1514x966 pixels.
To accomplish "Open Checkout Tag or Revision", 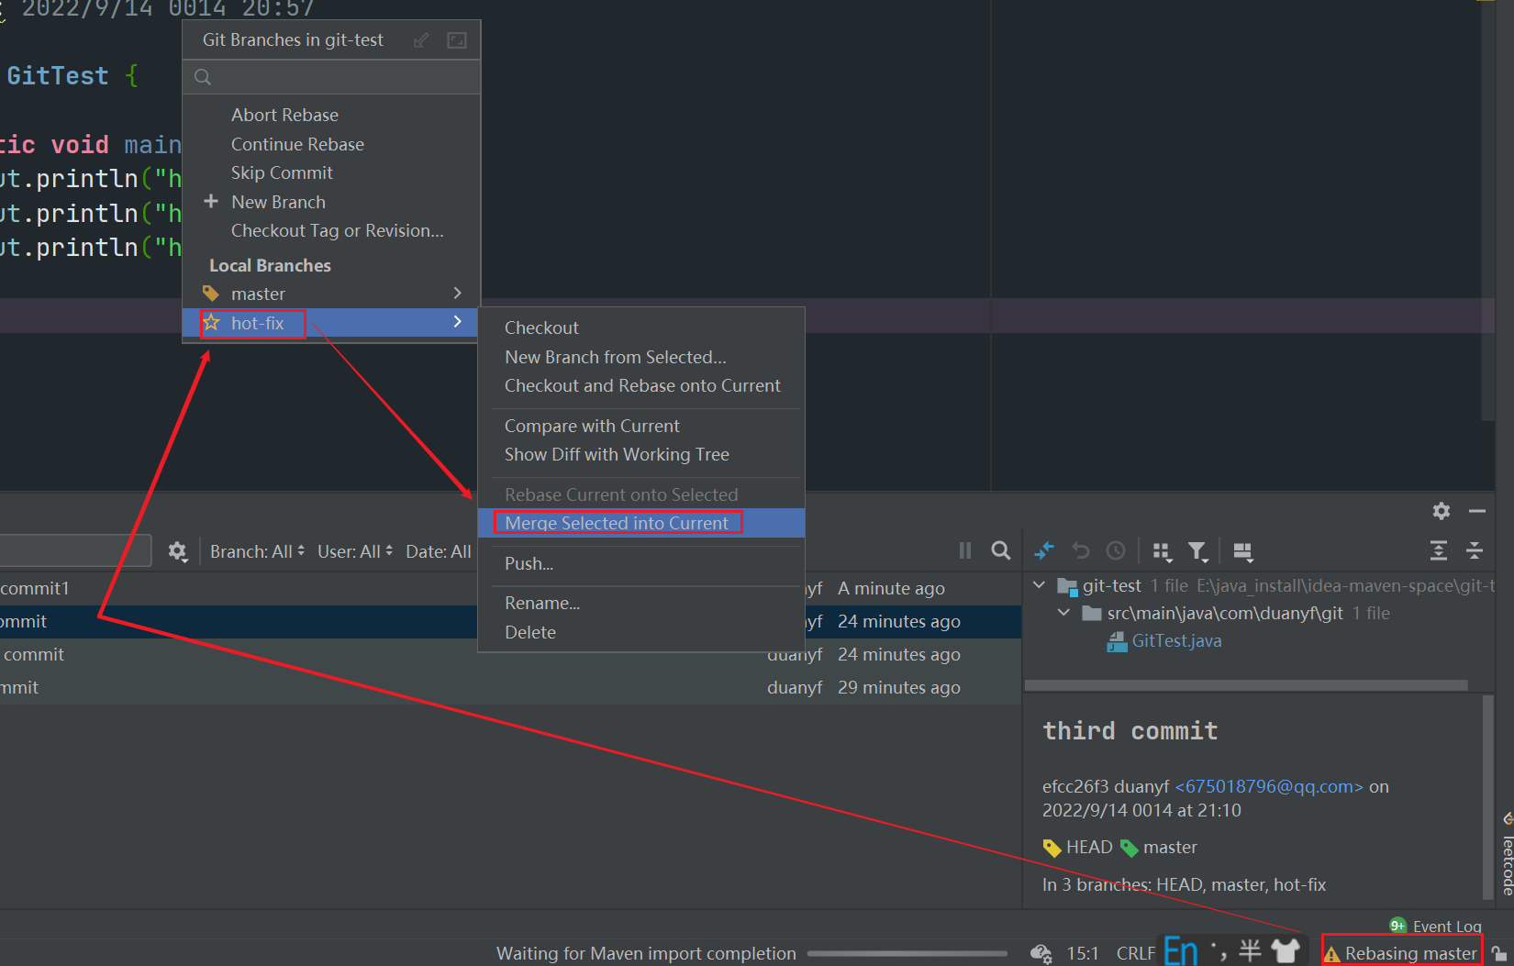I will pyautogui.click(x=337, y=230).
